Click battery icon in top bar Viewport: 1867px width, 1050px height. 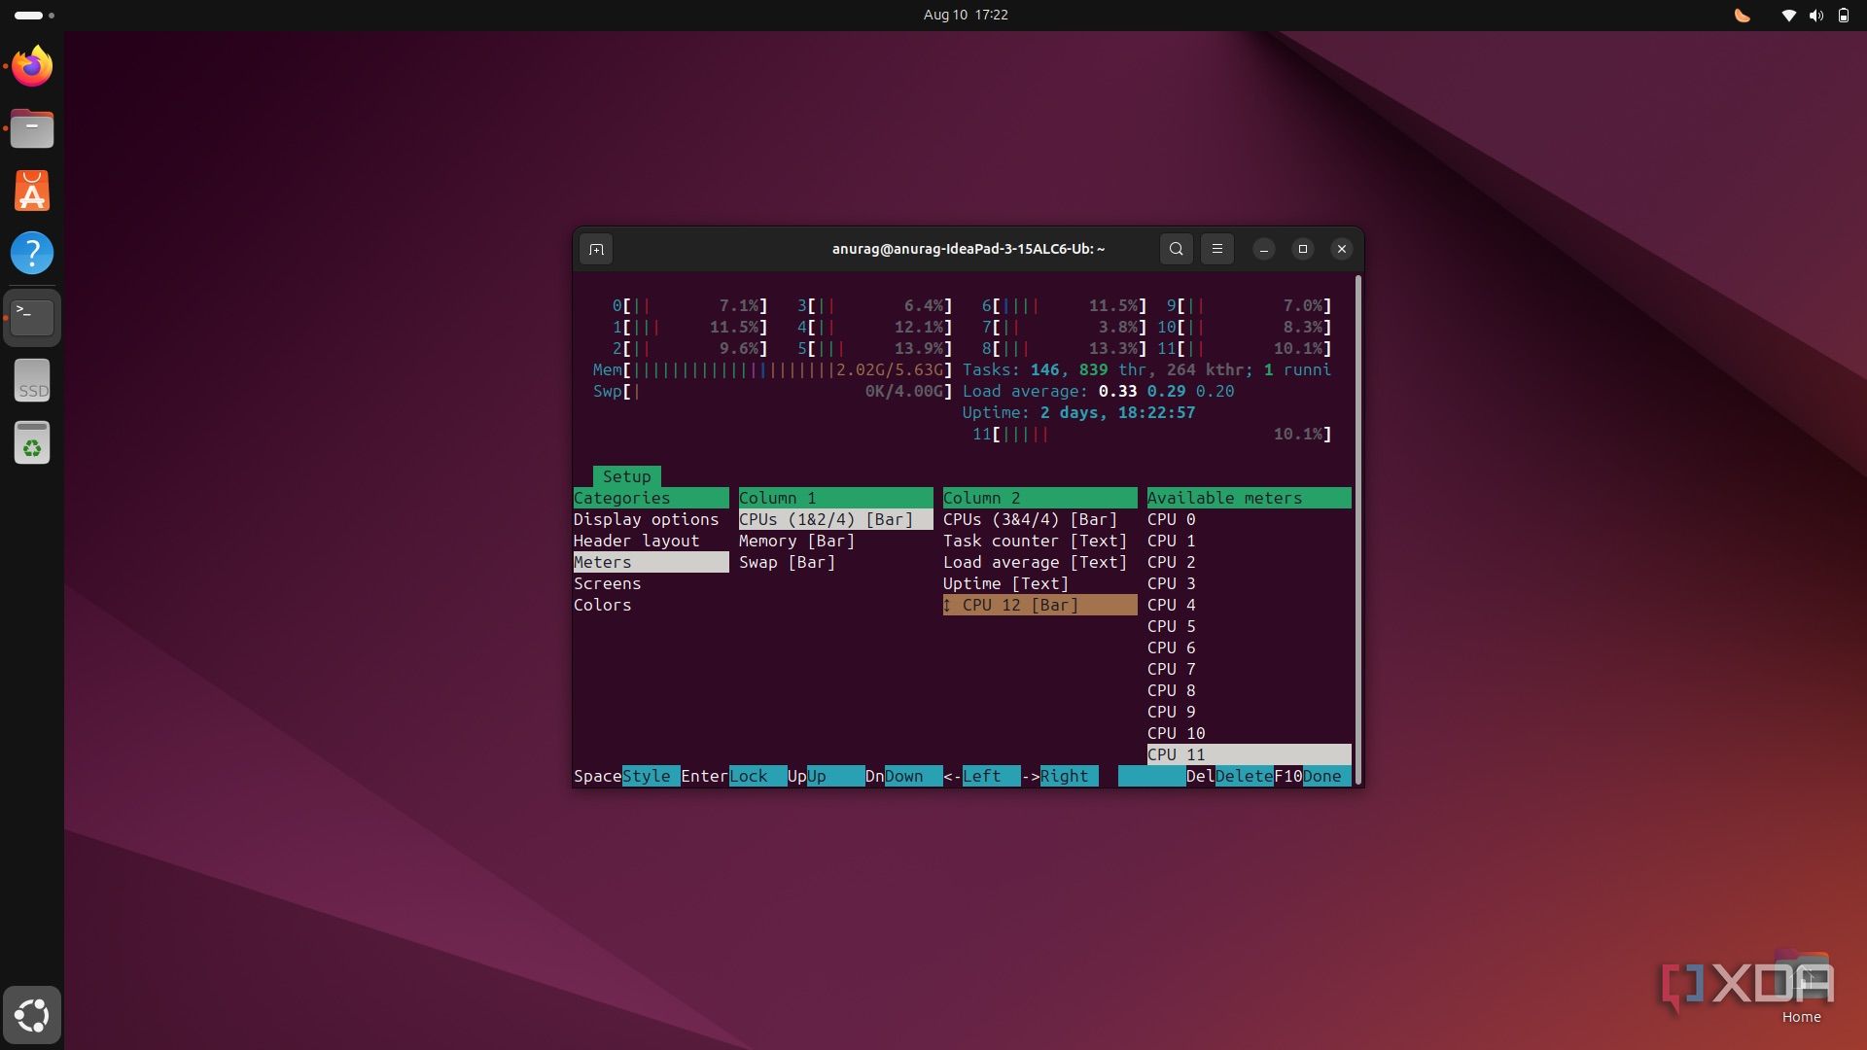(1843, 15)
